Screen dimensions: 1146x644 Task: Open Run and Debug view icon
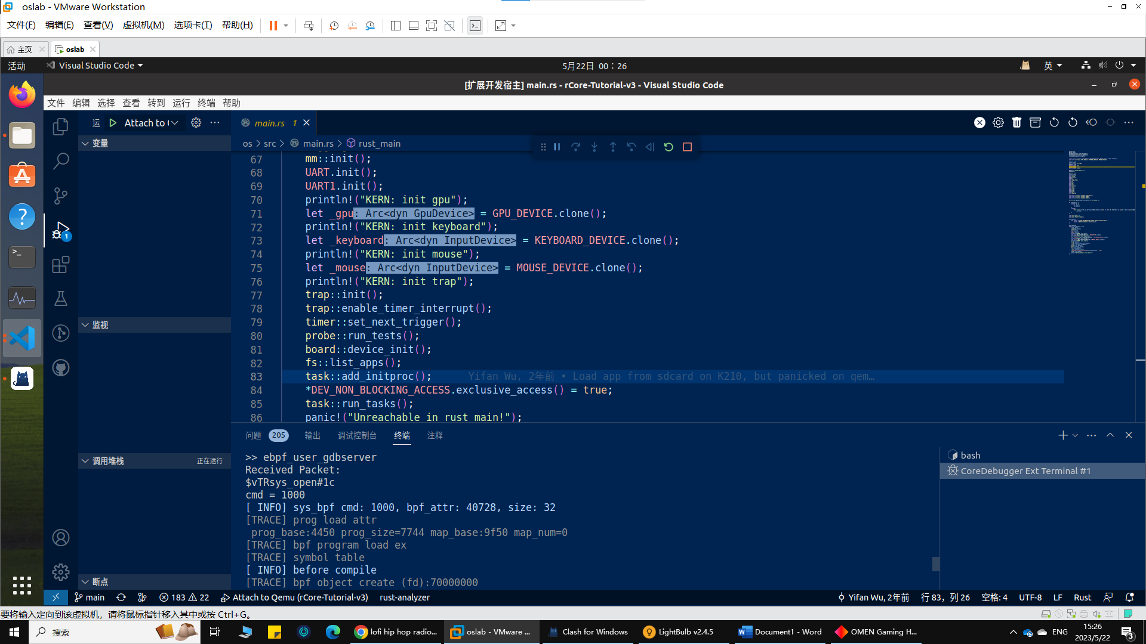tap(60, 230)
